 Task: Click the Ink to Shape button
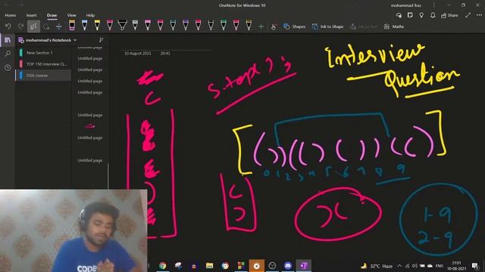[327, 26]
